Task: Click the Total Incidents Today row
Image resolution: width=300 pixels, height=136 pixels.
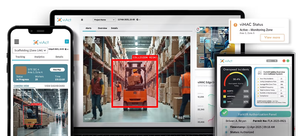Action: pyautogui.click(x=271, y=90)
